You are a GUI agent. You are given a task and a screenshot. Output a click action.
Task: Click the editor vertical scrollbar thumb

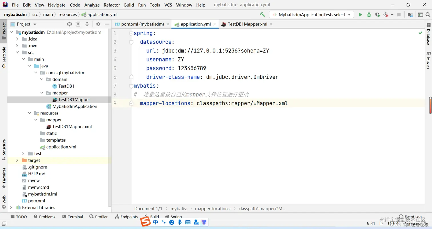430,105
